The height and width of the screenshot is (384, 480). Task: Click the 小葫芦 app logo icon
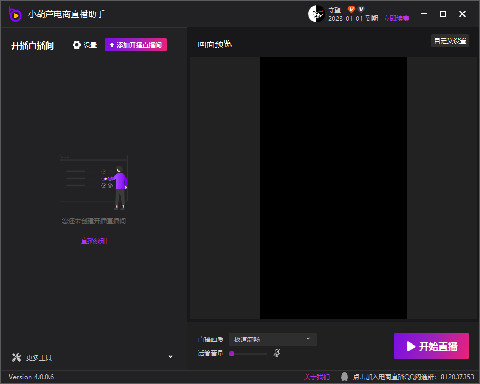point(15,14)
